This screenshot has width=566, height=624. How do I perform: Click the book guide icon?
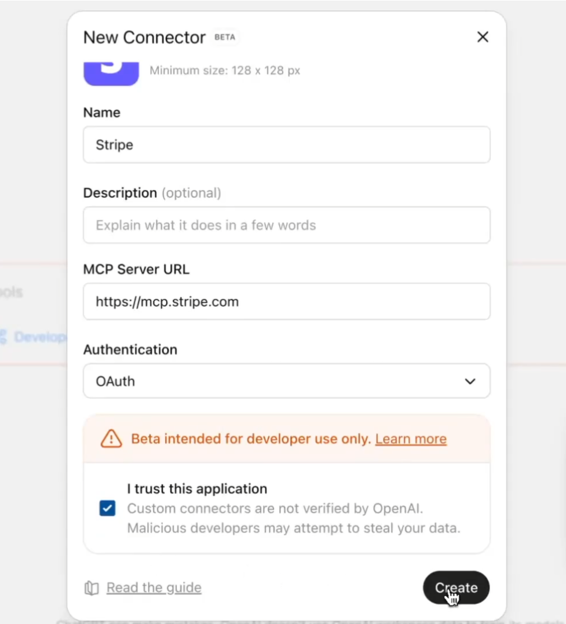92,587
